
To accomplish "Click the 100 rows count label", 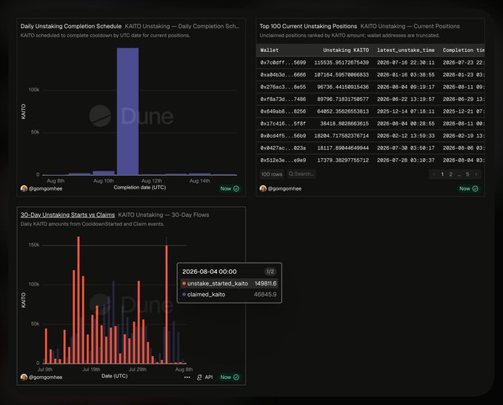I will [272, 174].
